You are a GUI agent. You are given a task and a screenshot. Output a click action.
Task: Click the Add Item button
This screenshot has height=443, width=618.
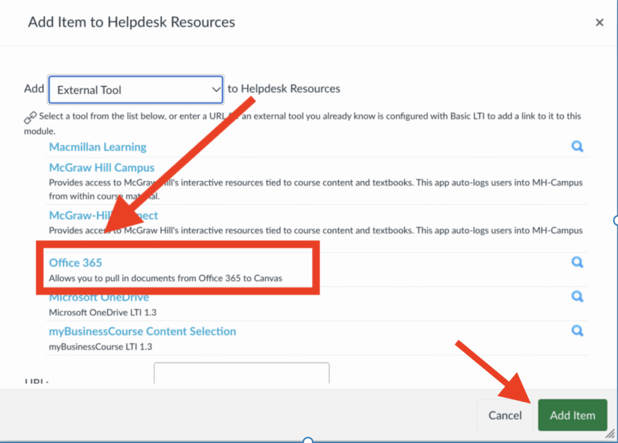click(x=572, y=415)
